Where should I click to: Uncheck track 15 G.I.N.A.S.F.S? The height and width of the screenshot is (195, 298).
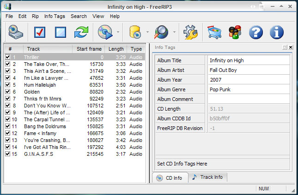click(7, 154)
